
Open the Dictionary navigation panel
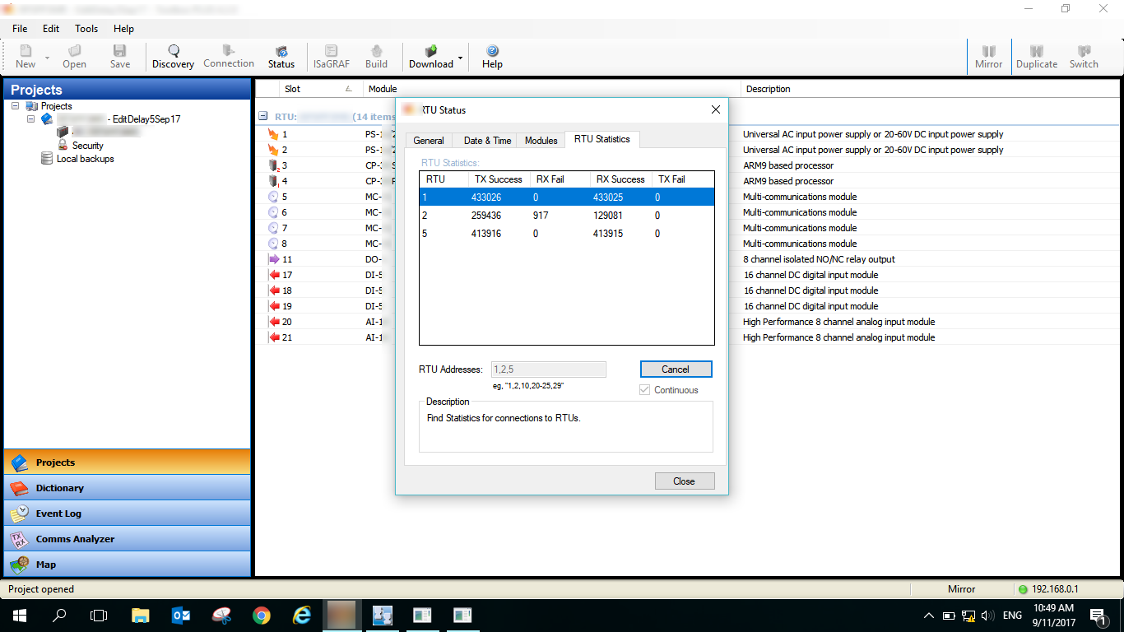tap(128, 488)
